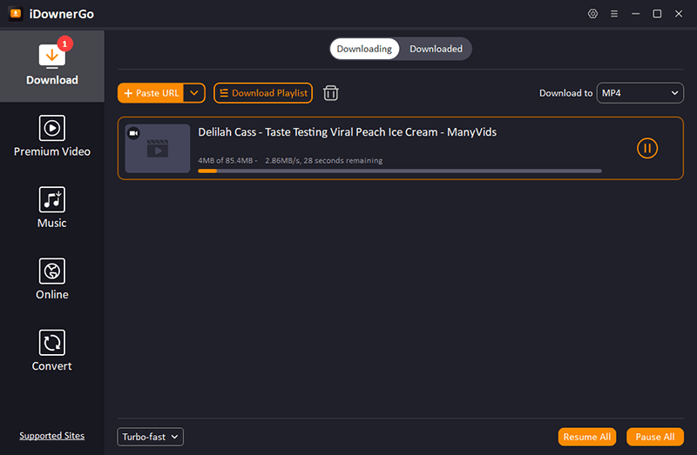Open the Premium Video section
The width and height of the screenshot is (697, 455).
[52, 137]
